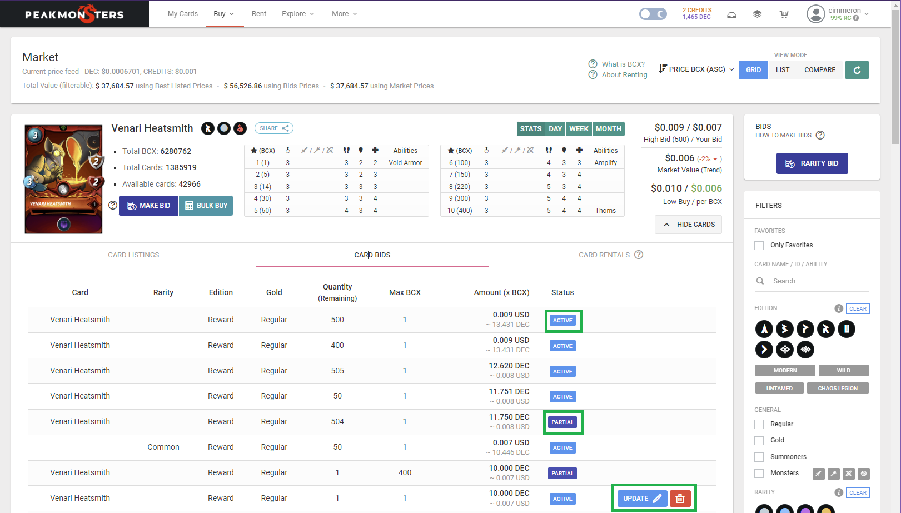Image resolution: width=901 pixels, height=513 pixels.
Task: Click the card name search field
Action: pos(812,281)
